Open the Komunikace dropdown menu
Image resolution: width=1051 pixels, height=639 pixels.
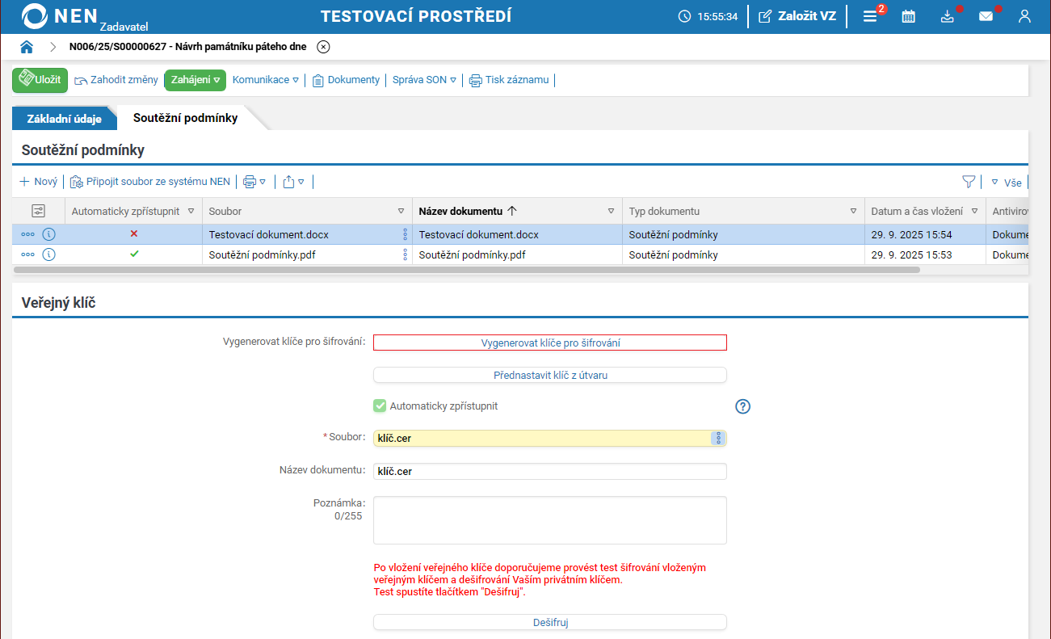point(266,80)
